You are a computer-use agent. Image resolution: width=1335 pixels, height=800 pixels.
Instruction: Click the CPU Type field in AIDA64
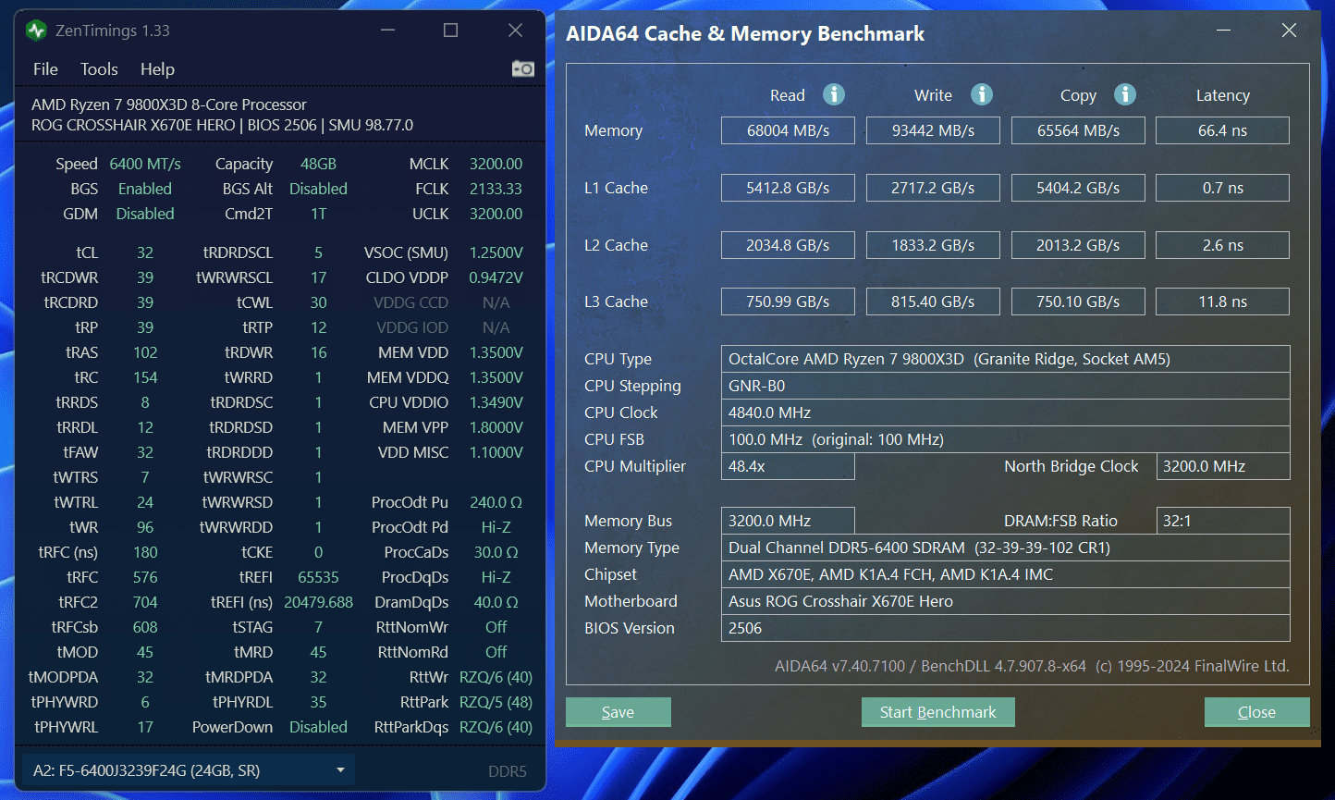tap(1005, 359)
